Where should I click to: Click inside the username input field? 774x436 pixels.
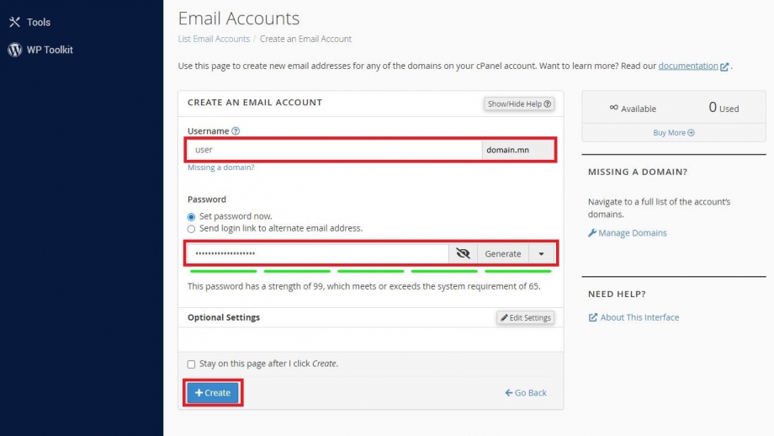tap(334, 150)
